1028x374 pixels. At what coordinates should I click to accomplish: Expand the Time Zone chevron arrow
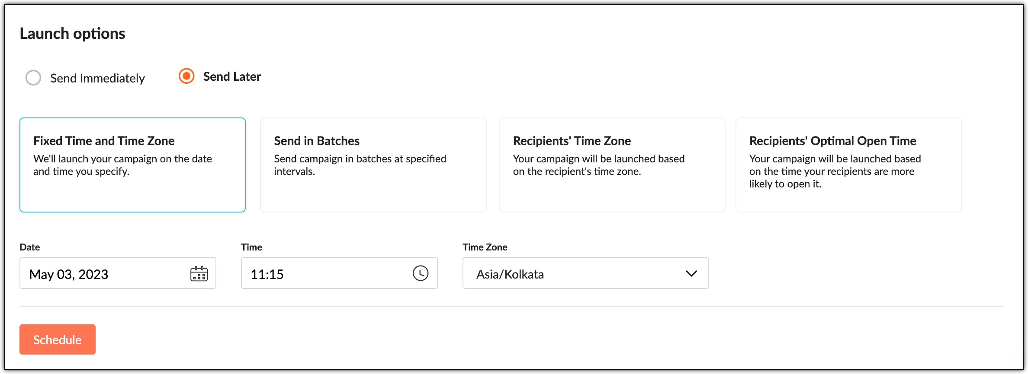point(691,273)
